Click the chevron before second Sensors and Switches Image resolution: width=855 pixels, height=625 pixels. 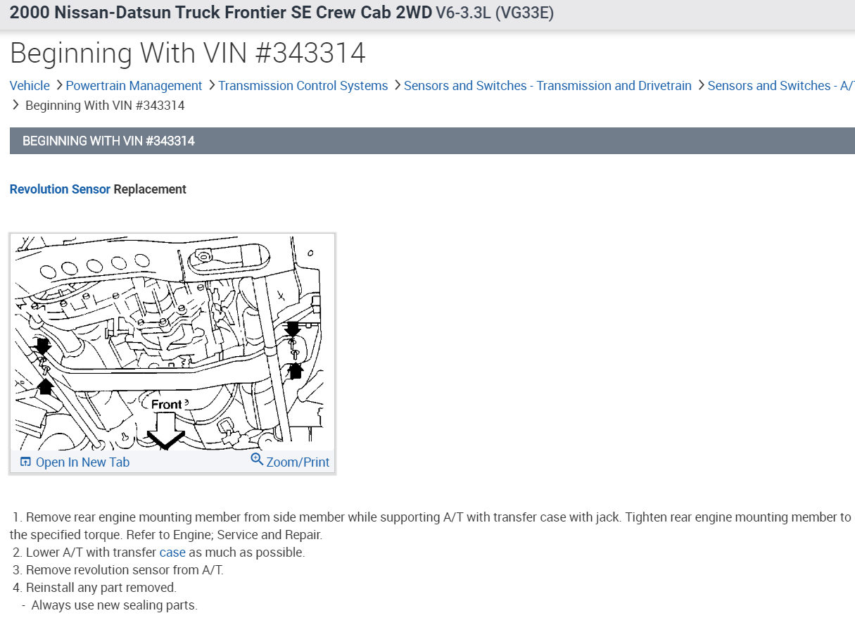(x=700, y=86)
